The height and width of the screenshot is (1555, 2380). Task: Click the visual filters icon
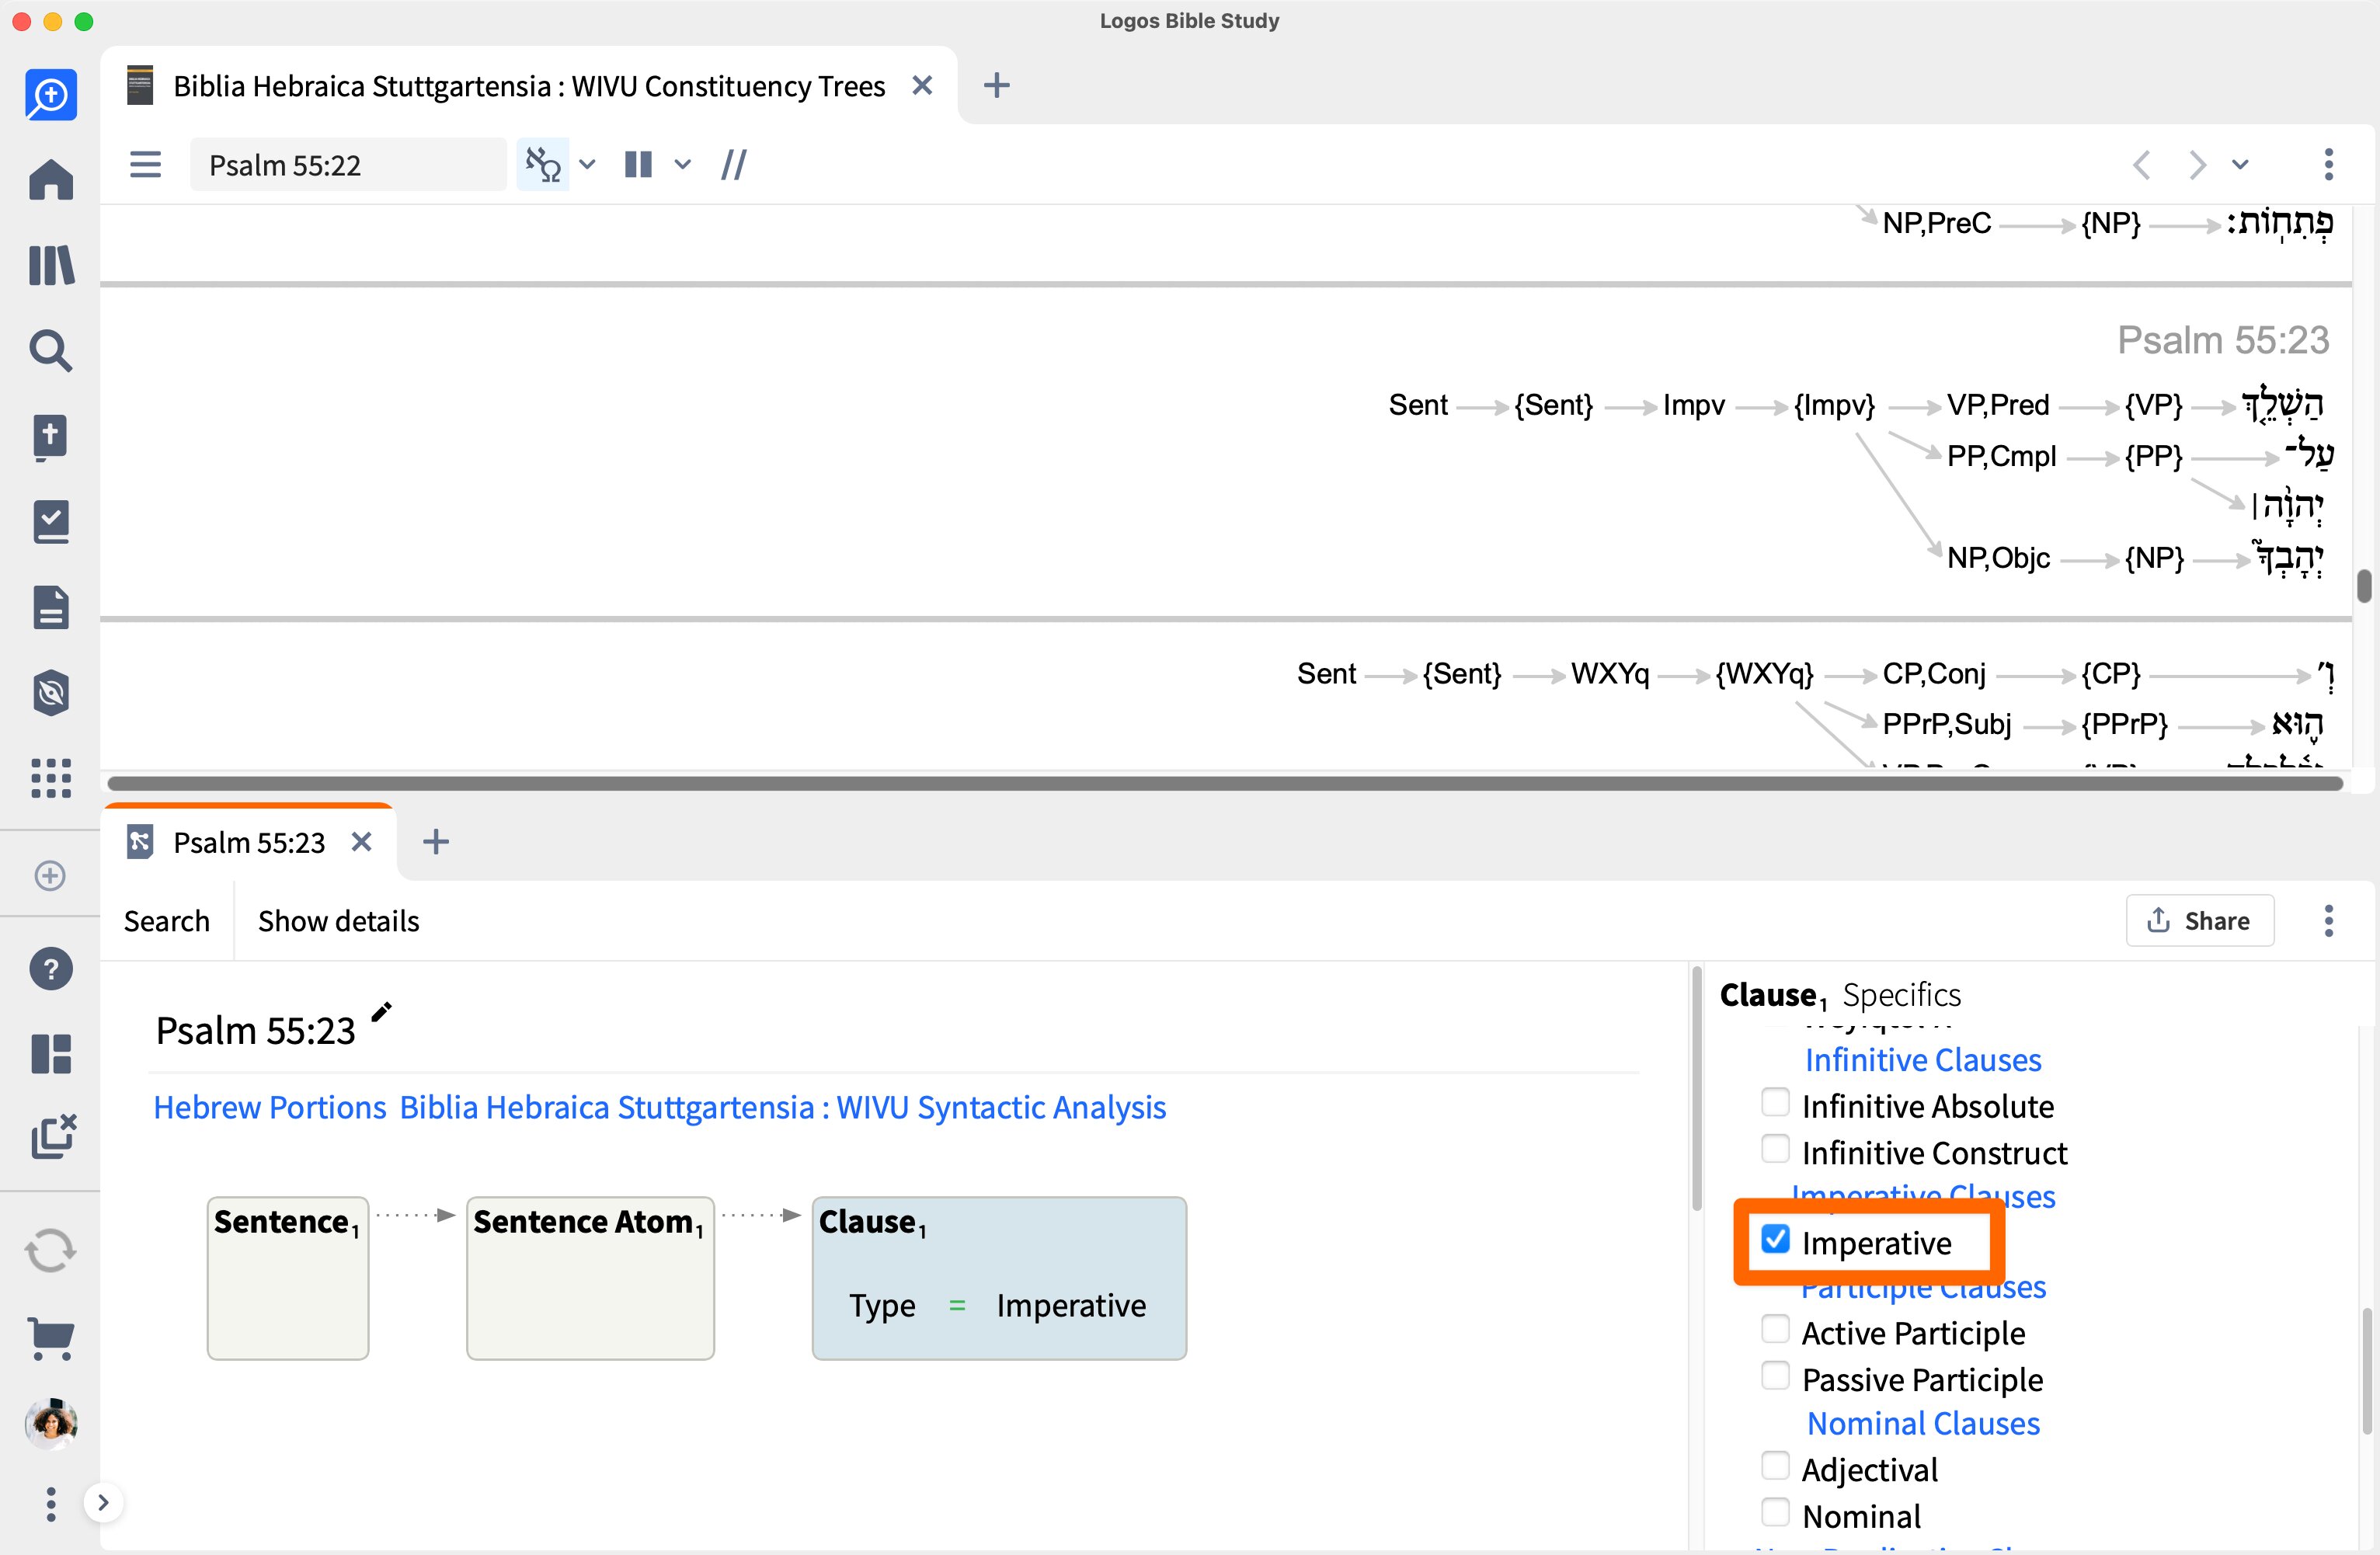click(x=543, y=164)
